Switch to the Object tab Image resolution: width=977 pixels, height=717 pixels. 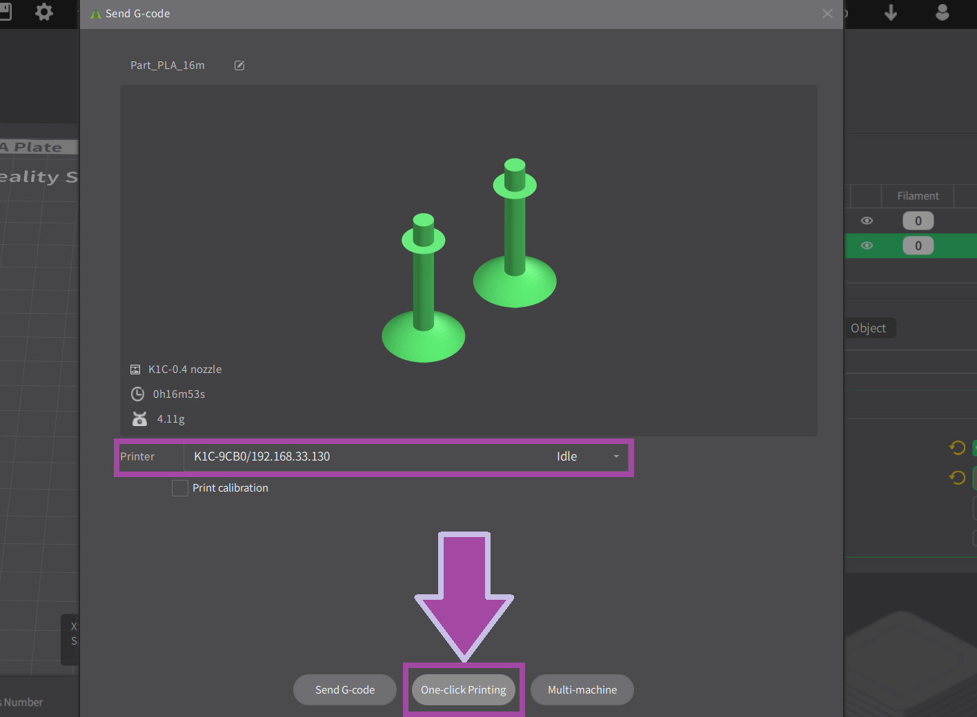click(868, 328)
